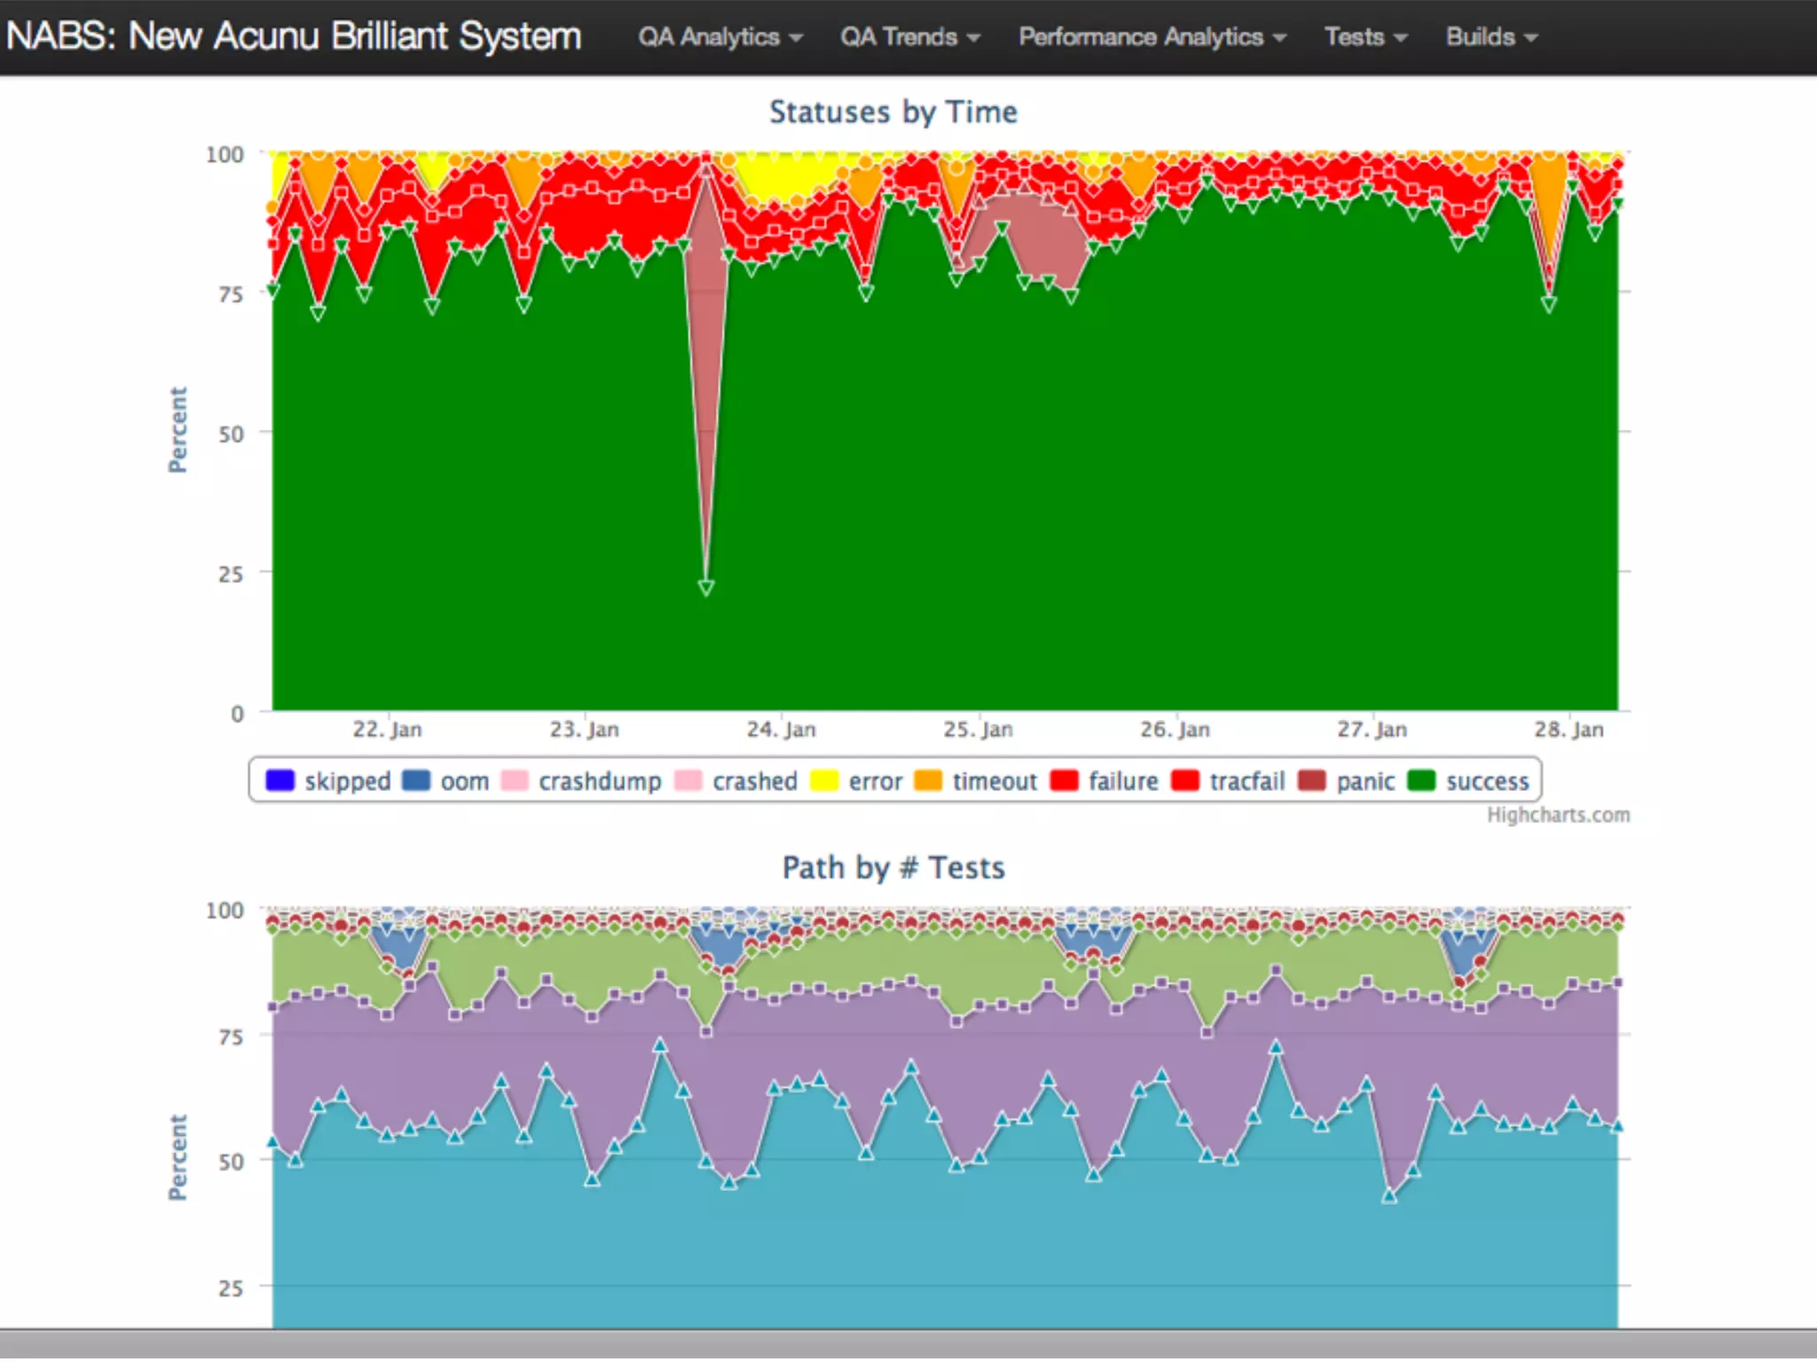Screen dimensions: 1817x1362
Task: Open the Tests menu
Action: pos(1365,36)
